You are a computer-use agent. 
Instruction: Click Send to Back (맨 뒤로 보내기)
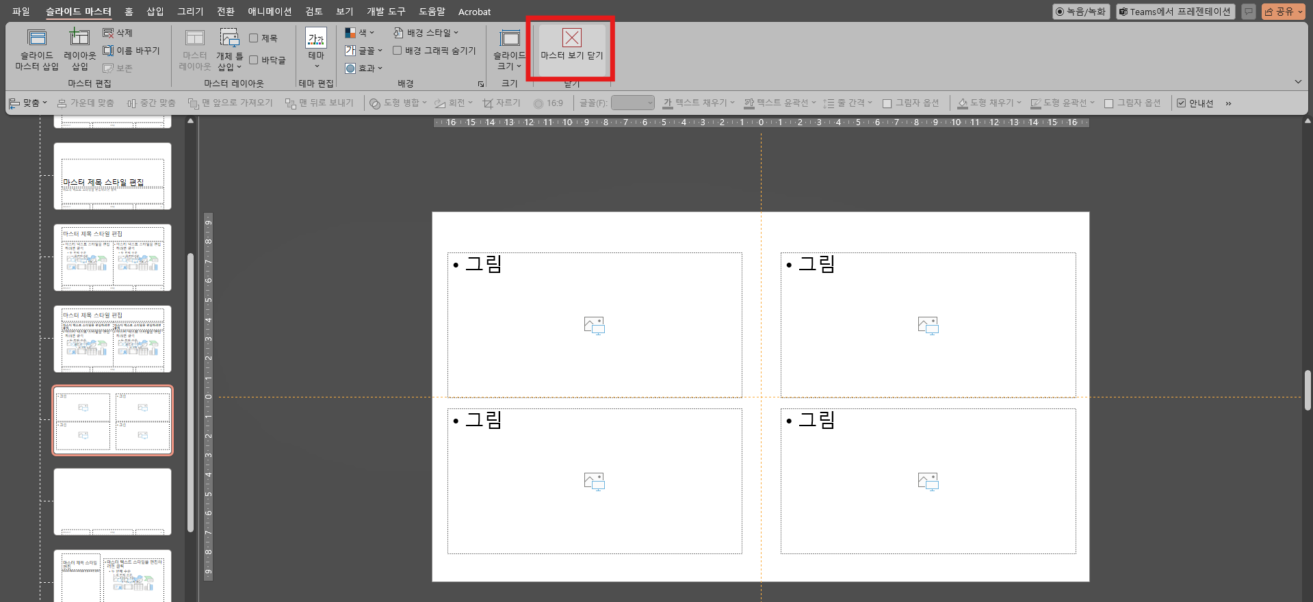pos(319,103)
